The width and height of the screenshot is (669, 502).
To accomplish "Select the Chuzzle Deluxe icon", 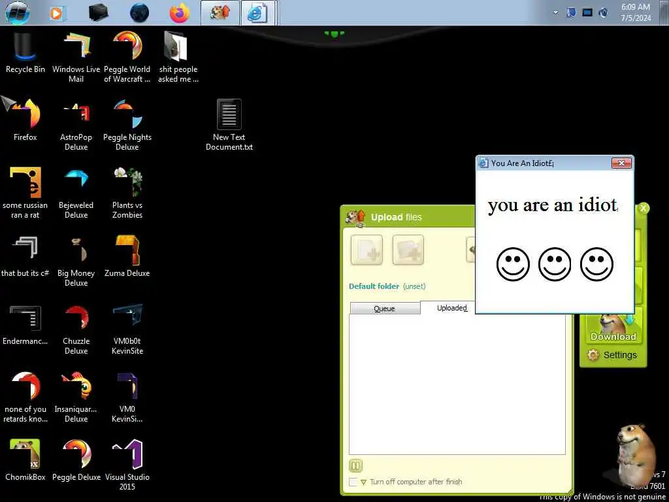I will (x=76, y=329).
